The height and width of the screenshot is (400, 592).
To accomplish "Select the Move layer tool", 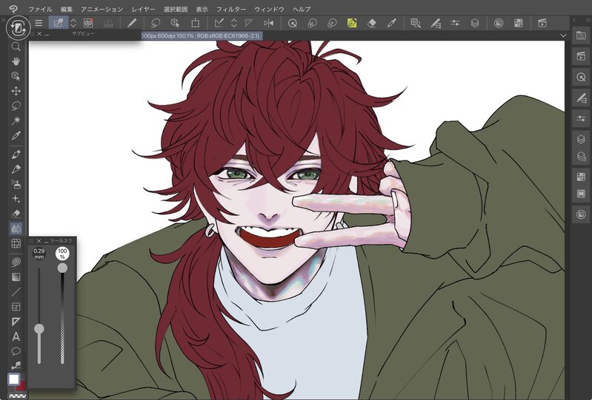I will [x=16, y=91].
